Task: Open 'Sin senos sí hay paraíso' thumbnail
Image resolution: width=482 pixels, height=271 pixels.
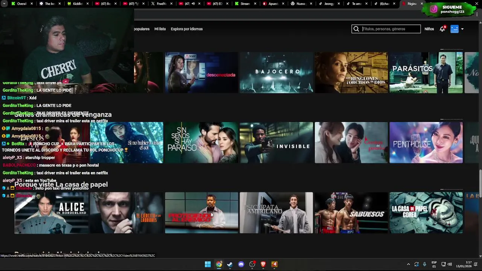Action: point(201,143)
